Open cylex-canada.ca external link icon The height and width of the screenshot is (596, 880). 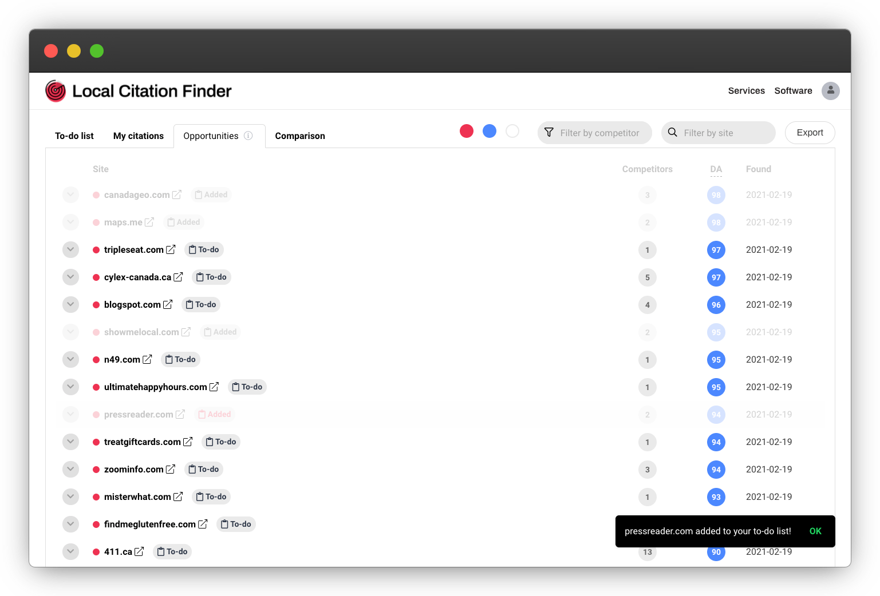178,277
